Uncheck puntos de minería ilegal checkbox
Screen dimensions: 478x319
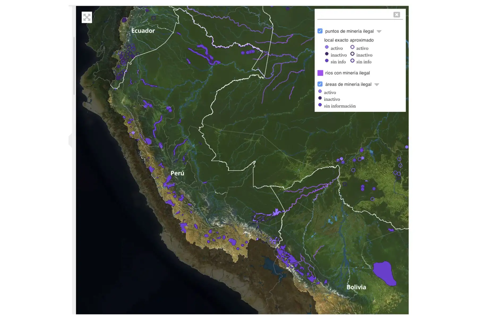pos(320,31)
